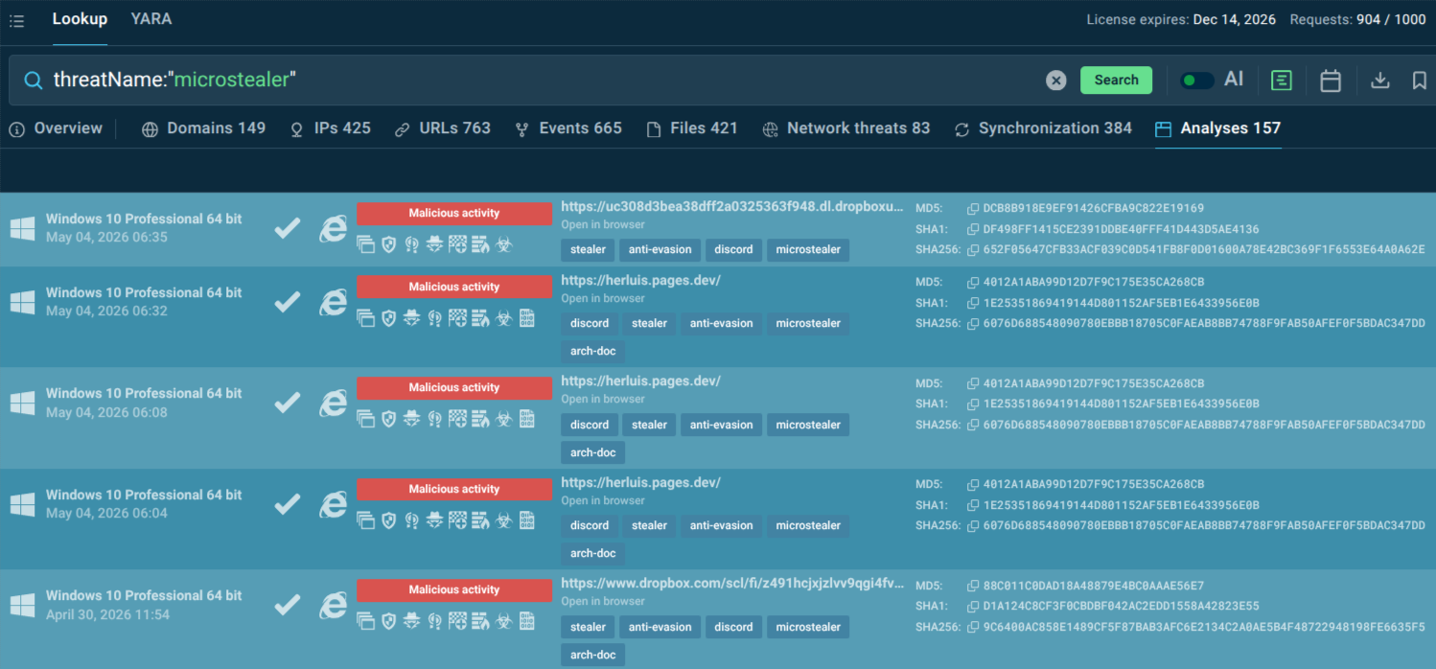Image resolution: width=1436 pixels, height=669 pixels.
Task: Click the green query builder icon
Action: coord(1282,81)
